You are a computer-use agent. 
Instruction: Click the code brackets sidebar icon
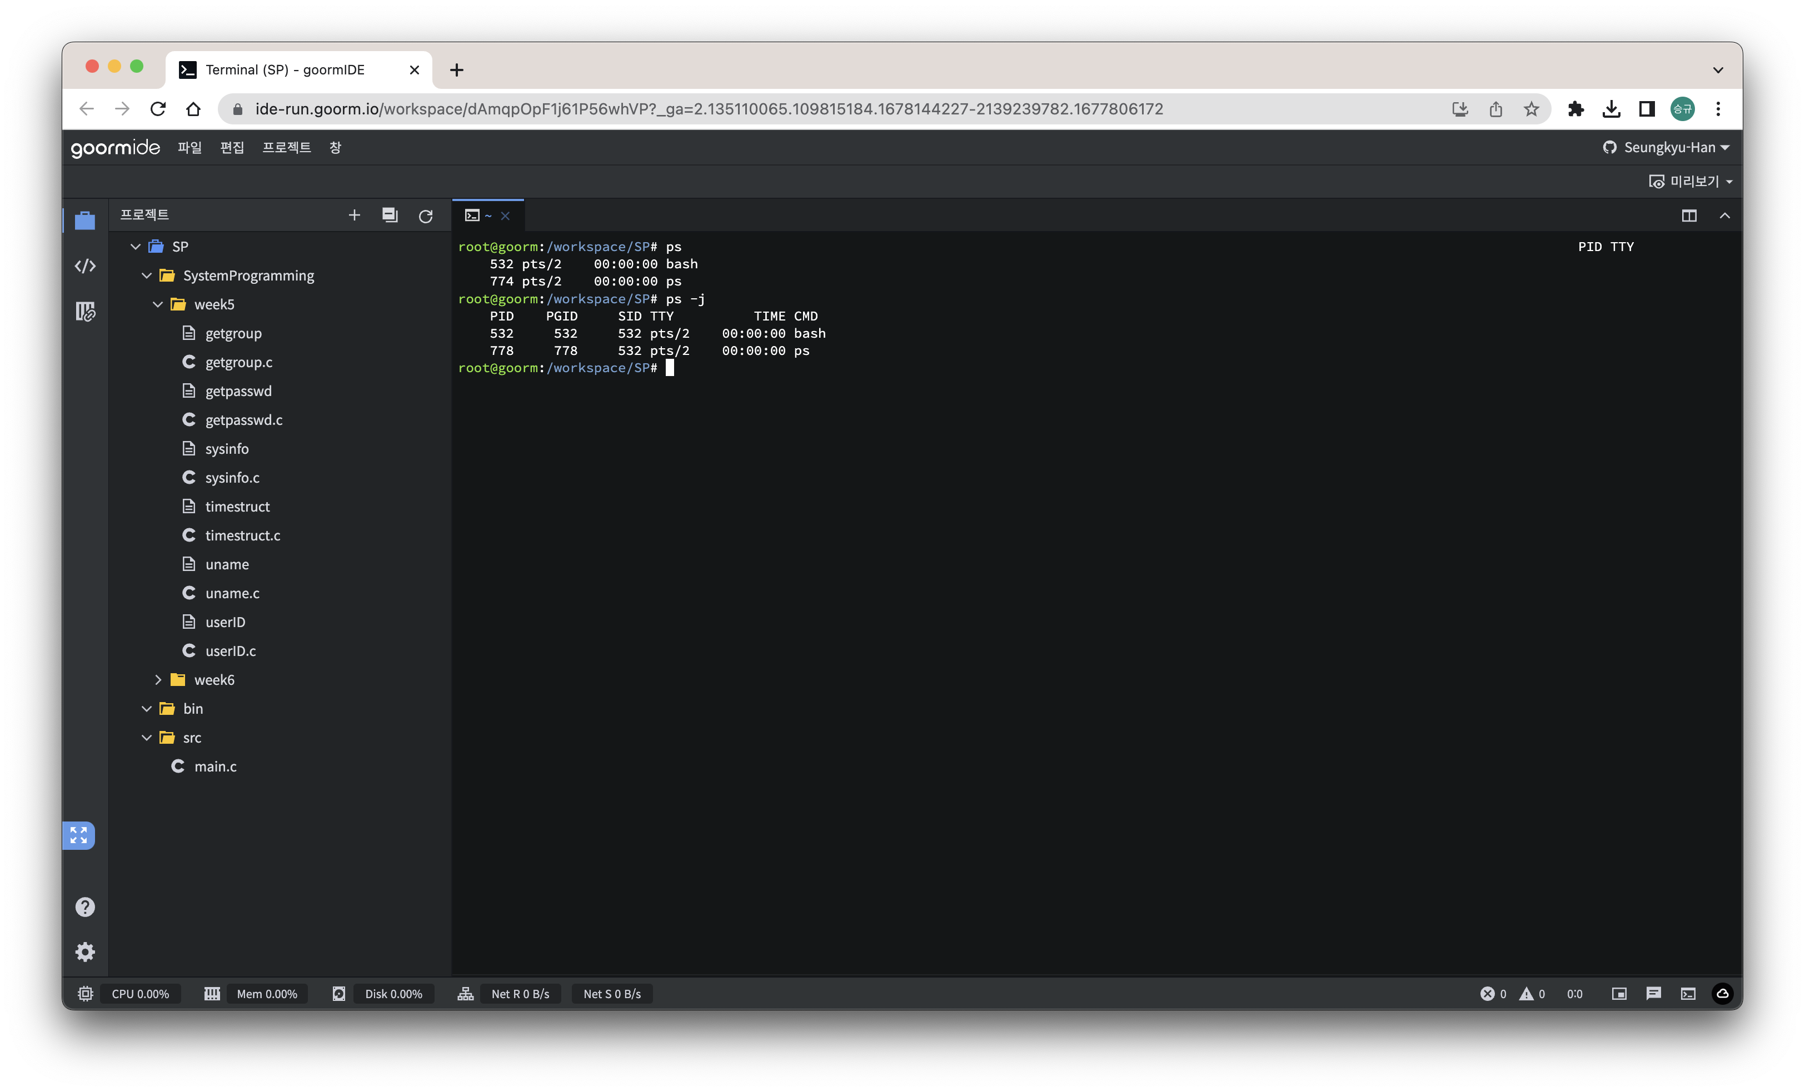[x=85, y=266]
